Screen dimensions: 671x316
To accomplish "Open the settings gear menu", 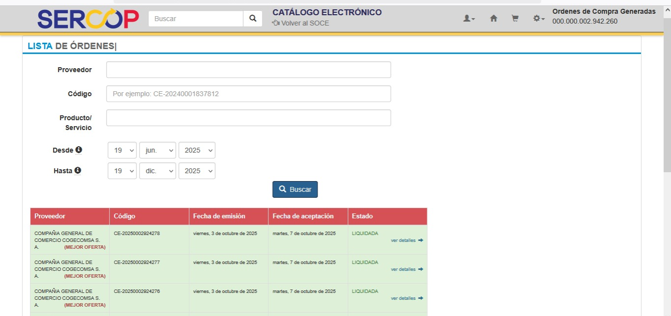I will (x=538, y=19).
